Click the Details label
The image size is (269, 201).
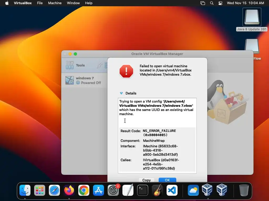[131, 93]
